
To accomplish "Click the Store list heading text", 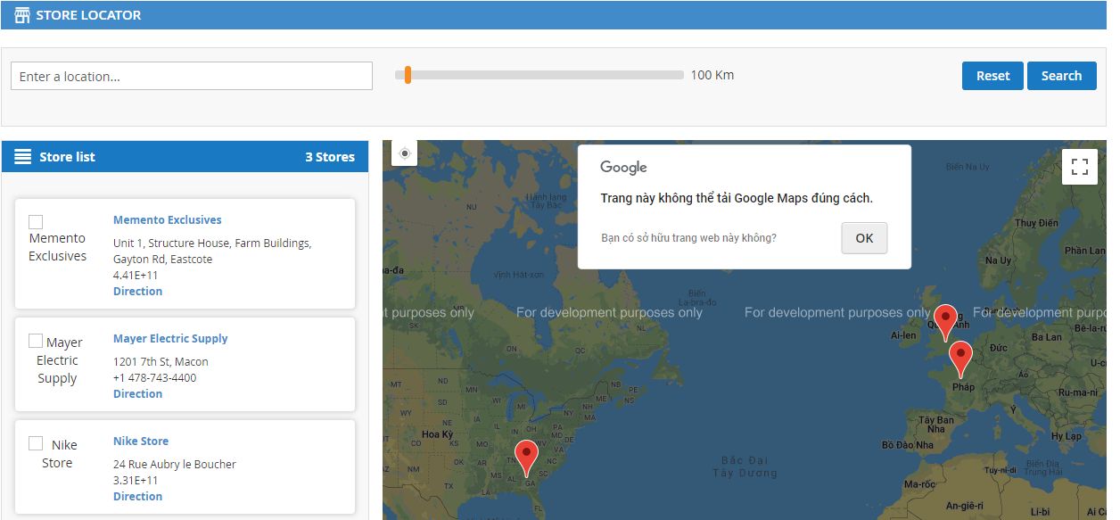I will [x=68, y=157].
